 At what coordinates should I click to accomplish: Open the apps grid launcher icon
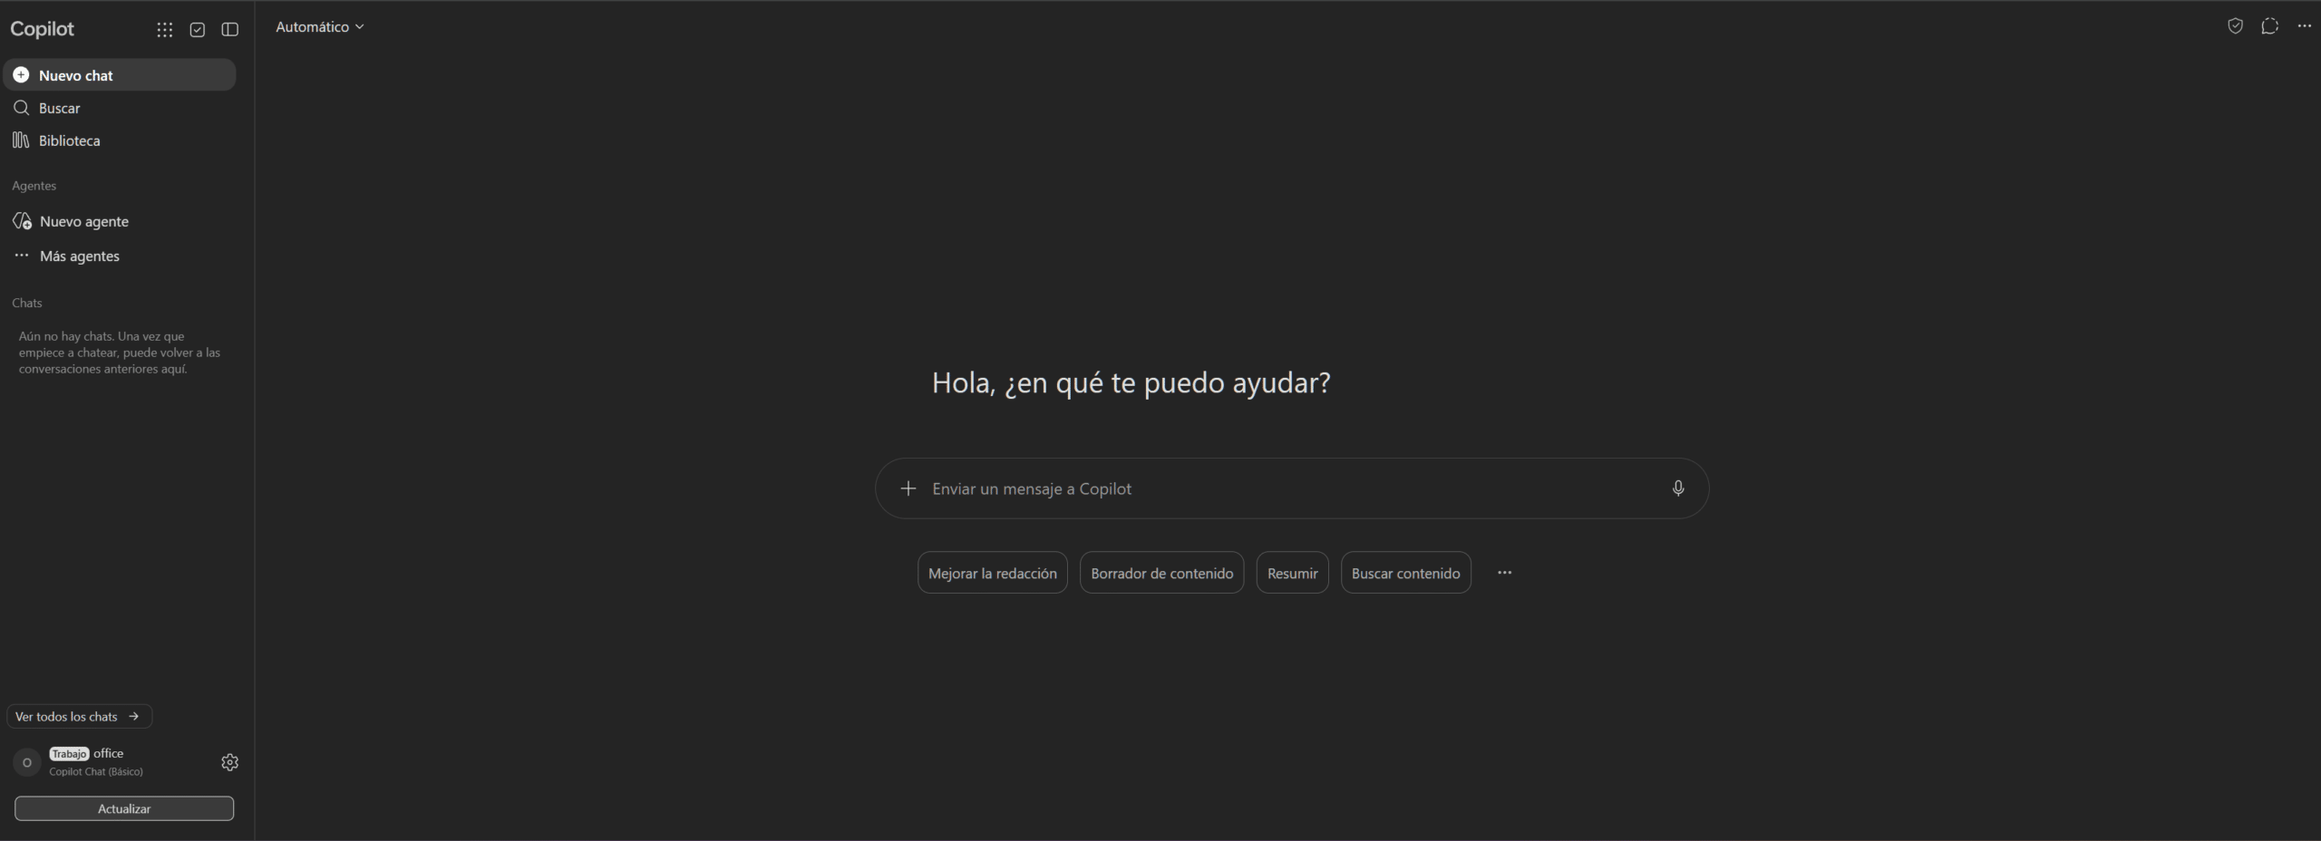coord(164,30)
